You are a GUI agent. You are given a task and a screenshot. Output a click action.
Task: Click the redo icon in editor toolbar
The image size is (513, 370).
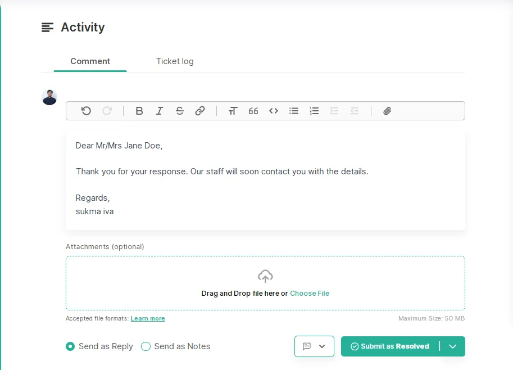pyautogui.click(x=107, y=111)
